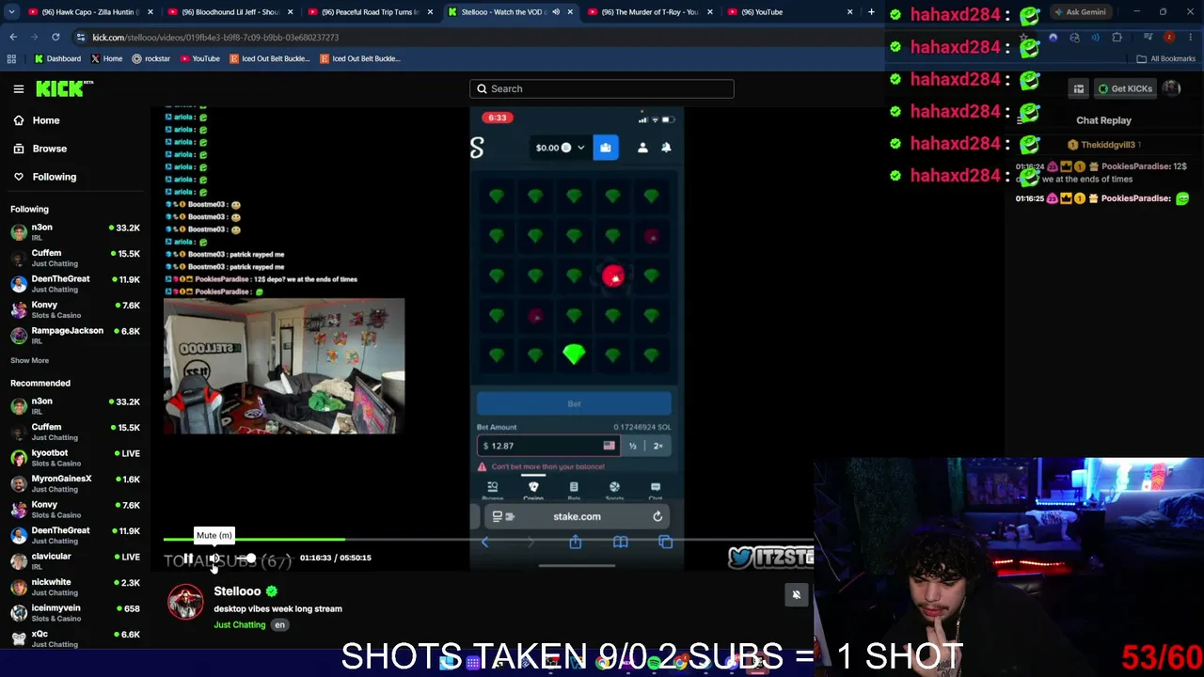Focus the Kick search field
This screenshot has width=1204, height=677.
tap(602, 88)
